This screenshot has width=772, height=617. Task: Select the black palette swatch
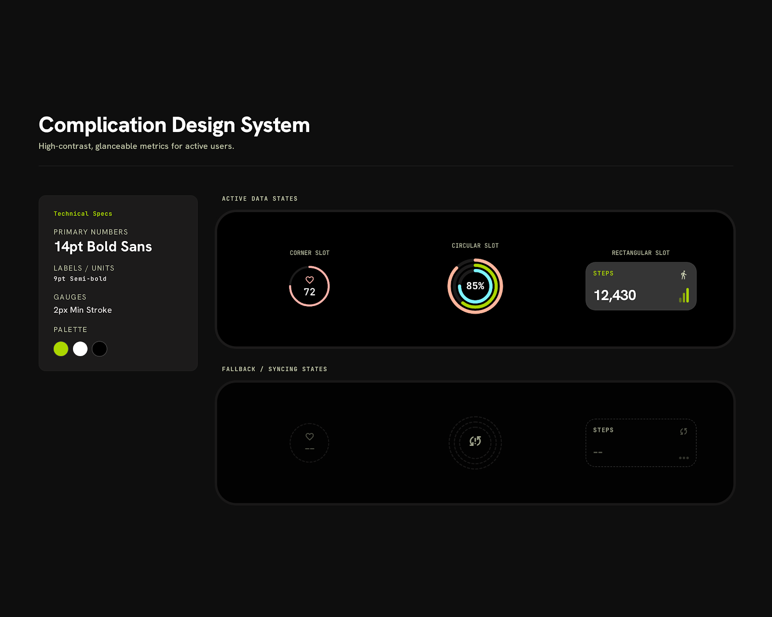pos(99,349)
